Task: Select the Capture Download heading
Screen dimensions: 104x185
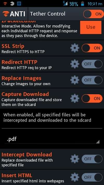Action: coord(25,94)
